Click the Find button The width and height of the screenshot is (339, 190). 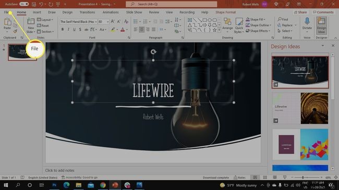[283, 19]
